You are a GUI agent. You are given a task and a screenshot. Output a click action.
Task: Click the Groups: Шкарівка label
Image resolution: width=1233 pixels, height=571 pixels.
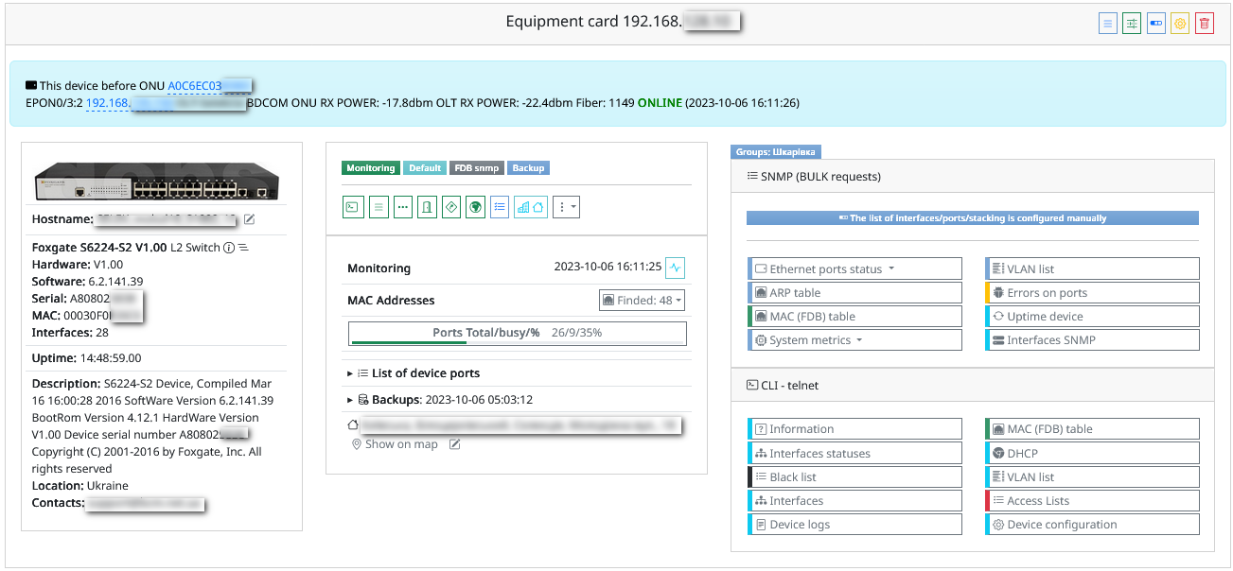pyautogui.click(x=776, y=151)
